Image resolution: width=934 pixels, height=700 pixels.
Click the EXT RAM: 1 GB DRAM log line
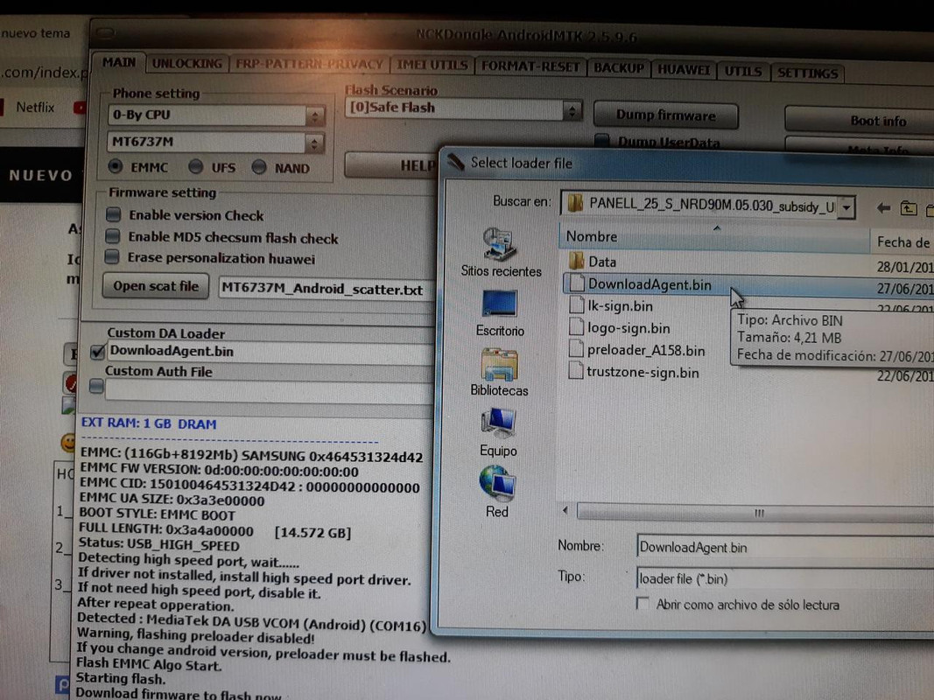click(148, 423)
